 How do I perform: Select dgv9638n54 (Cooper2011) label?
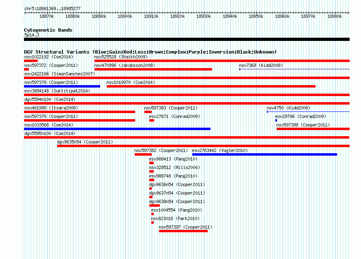pyautogui.click(x=177, y=201)
